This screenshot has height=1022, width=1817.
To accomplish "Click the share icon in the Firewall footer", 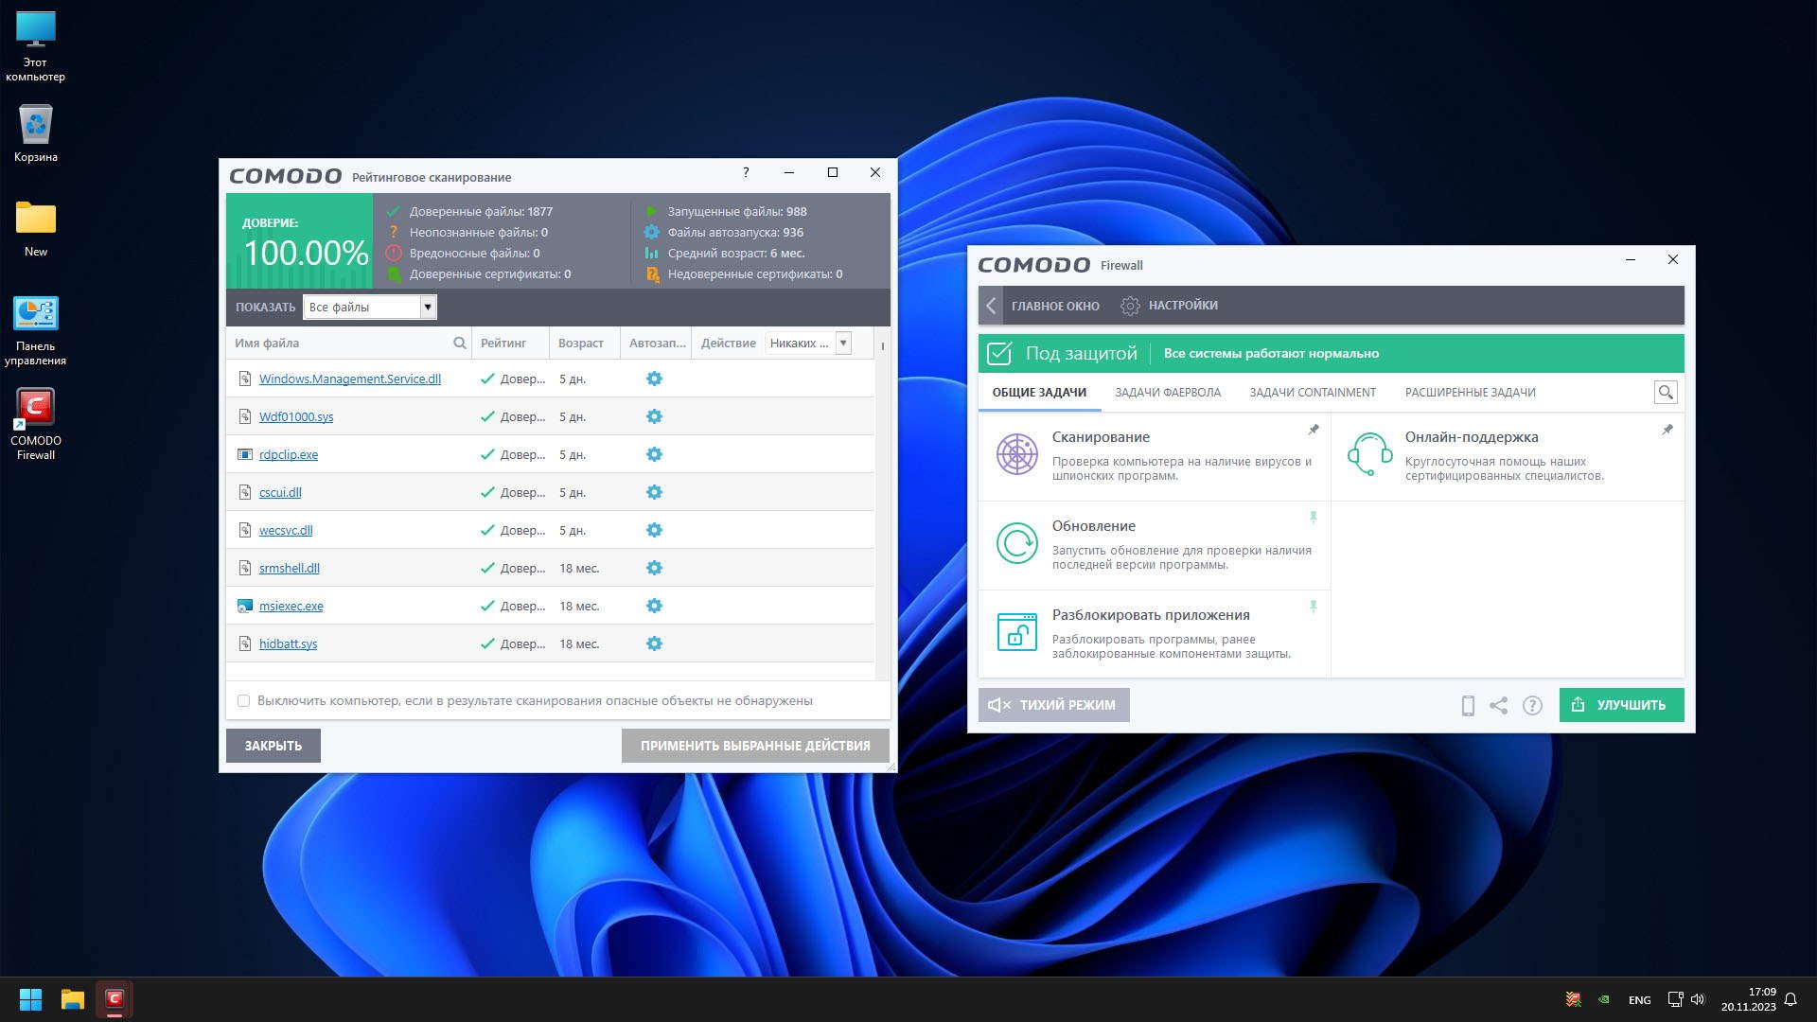I will (1498, 705).
